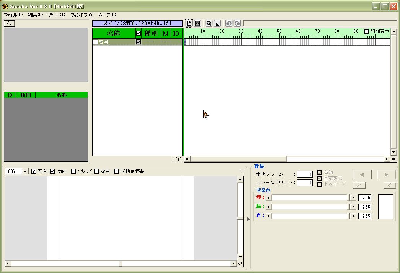The height and width of the screenshot is (273, 400).
Task: Select the 背景 layer row
Action: pos(137,42)
